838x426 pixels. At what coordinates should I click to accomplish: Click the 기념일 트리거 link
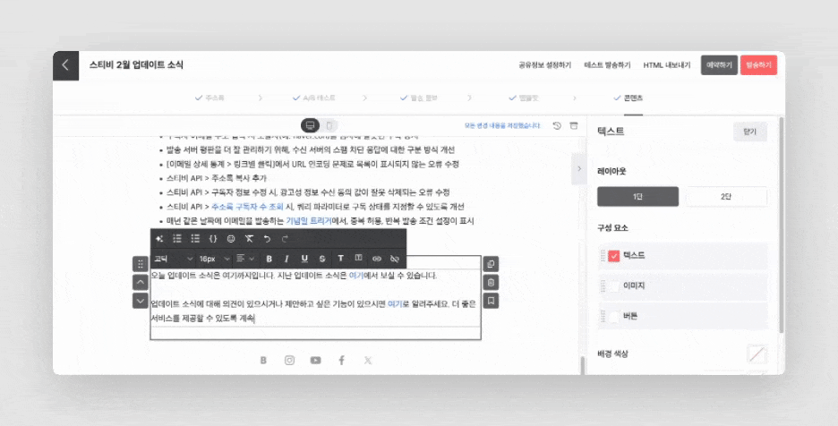pos(308,221)
